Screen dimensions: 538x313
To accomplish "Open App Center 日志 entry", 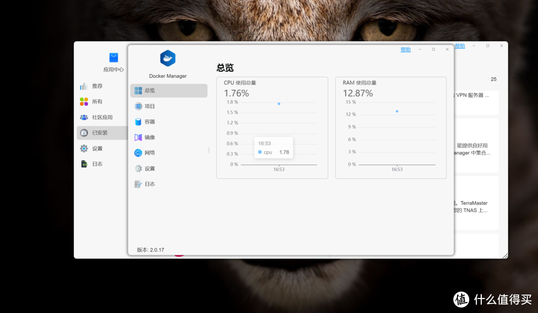I will 84,164.
